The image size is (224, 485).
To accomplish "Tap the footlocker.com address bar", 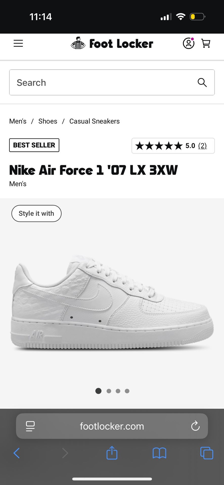I will pyautogui.click(x=112, y=426).
